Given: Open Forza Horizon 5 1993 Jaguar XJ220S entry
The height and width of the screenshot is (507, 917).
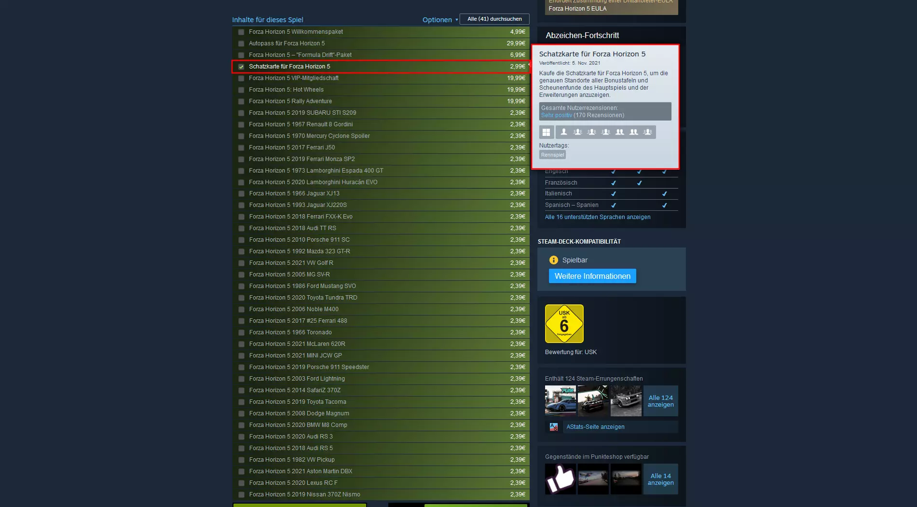Looking at the screenshot, I should (381, 205).
